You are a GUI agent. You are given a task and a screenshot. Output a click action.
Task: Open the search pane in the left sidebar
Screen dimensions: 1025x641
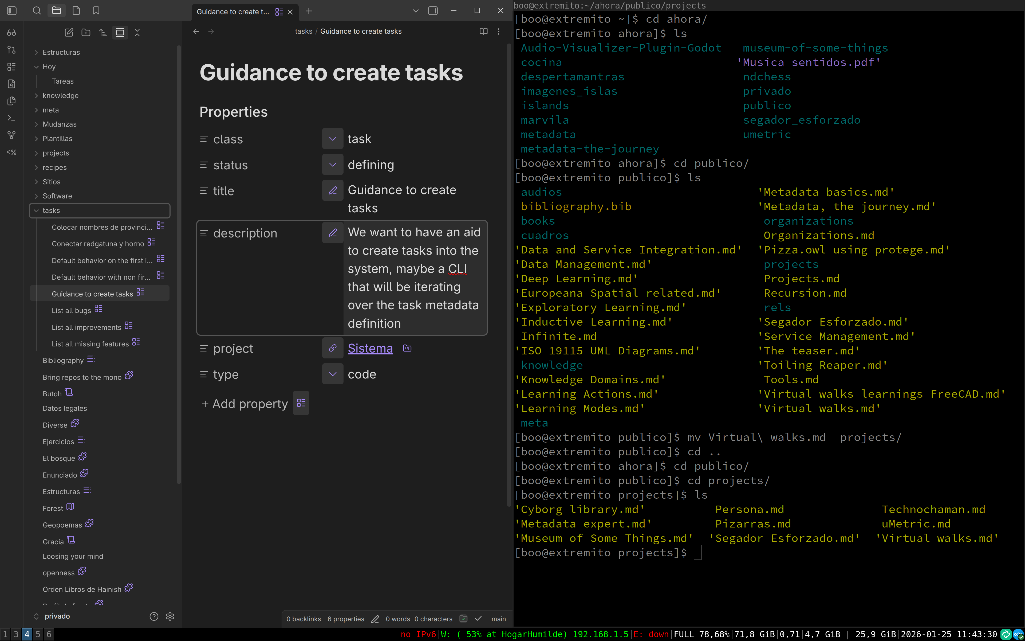pyautogui.click(x=37, y=11)
